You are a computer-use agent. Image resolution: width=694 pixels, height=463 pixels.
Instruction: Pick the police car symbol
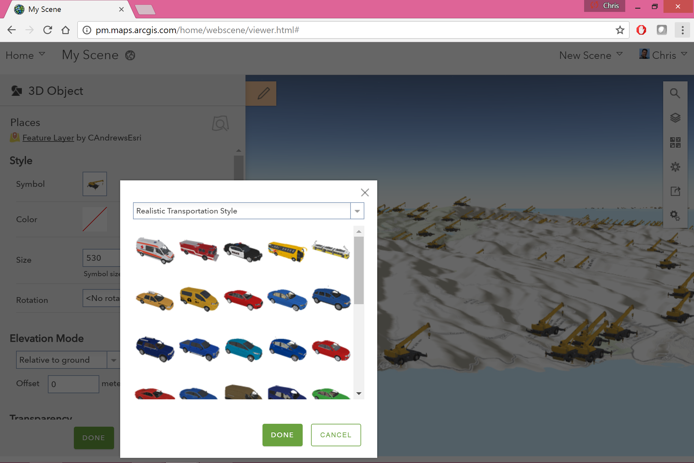click(x=243, y=252)
